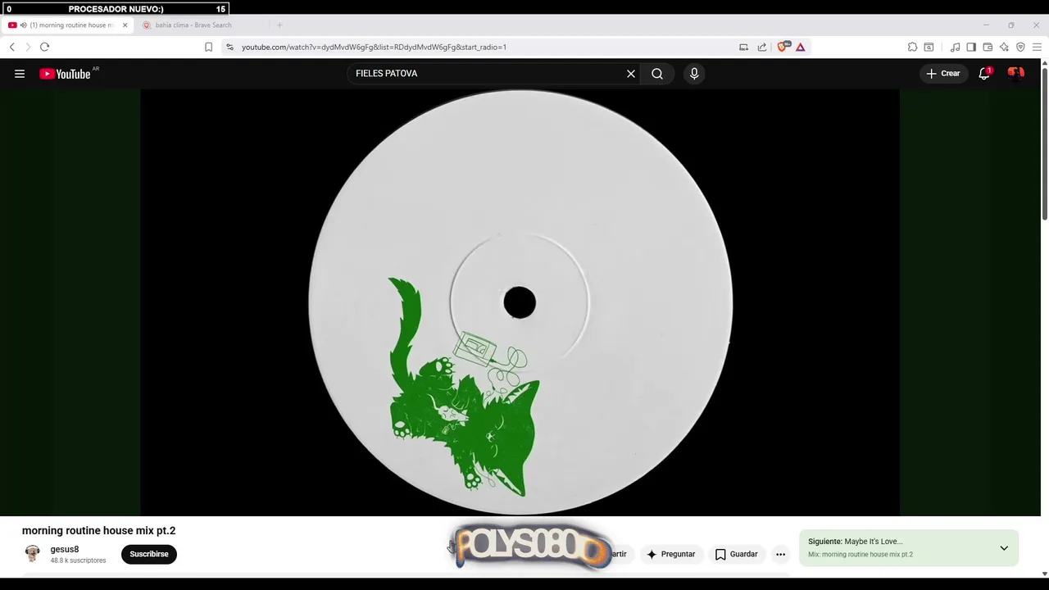Open site settings icon in address bar

click(x=230, y=48)
